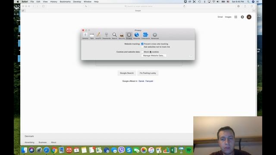The image size is (276, 155).
Task: Open the Extensions preferences pane
Action: [146, 36]
